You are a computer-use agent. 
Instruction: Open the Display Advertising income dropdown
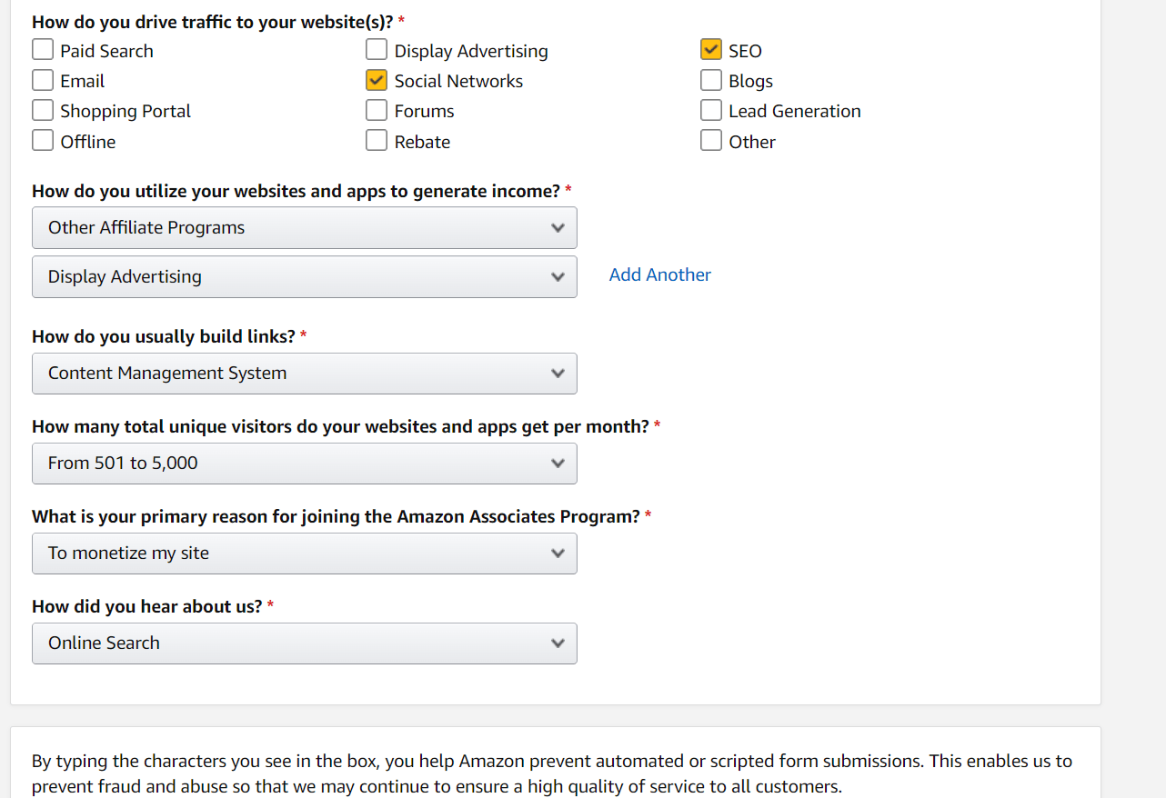305,276
